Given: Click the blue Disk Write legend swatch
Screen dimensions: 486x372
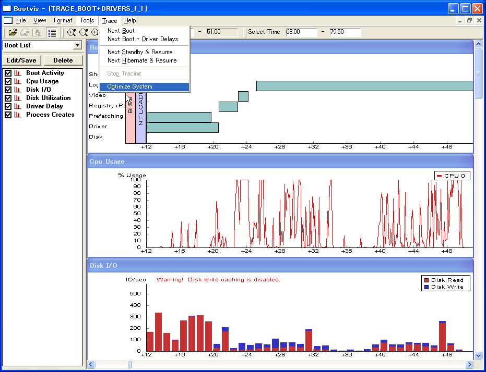Looking at the screenshot, I should pos(426,287).
